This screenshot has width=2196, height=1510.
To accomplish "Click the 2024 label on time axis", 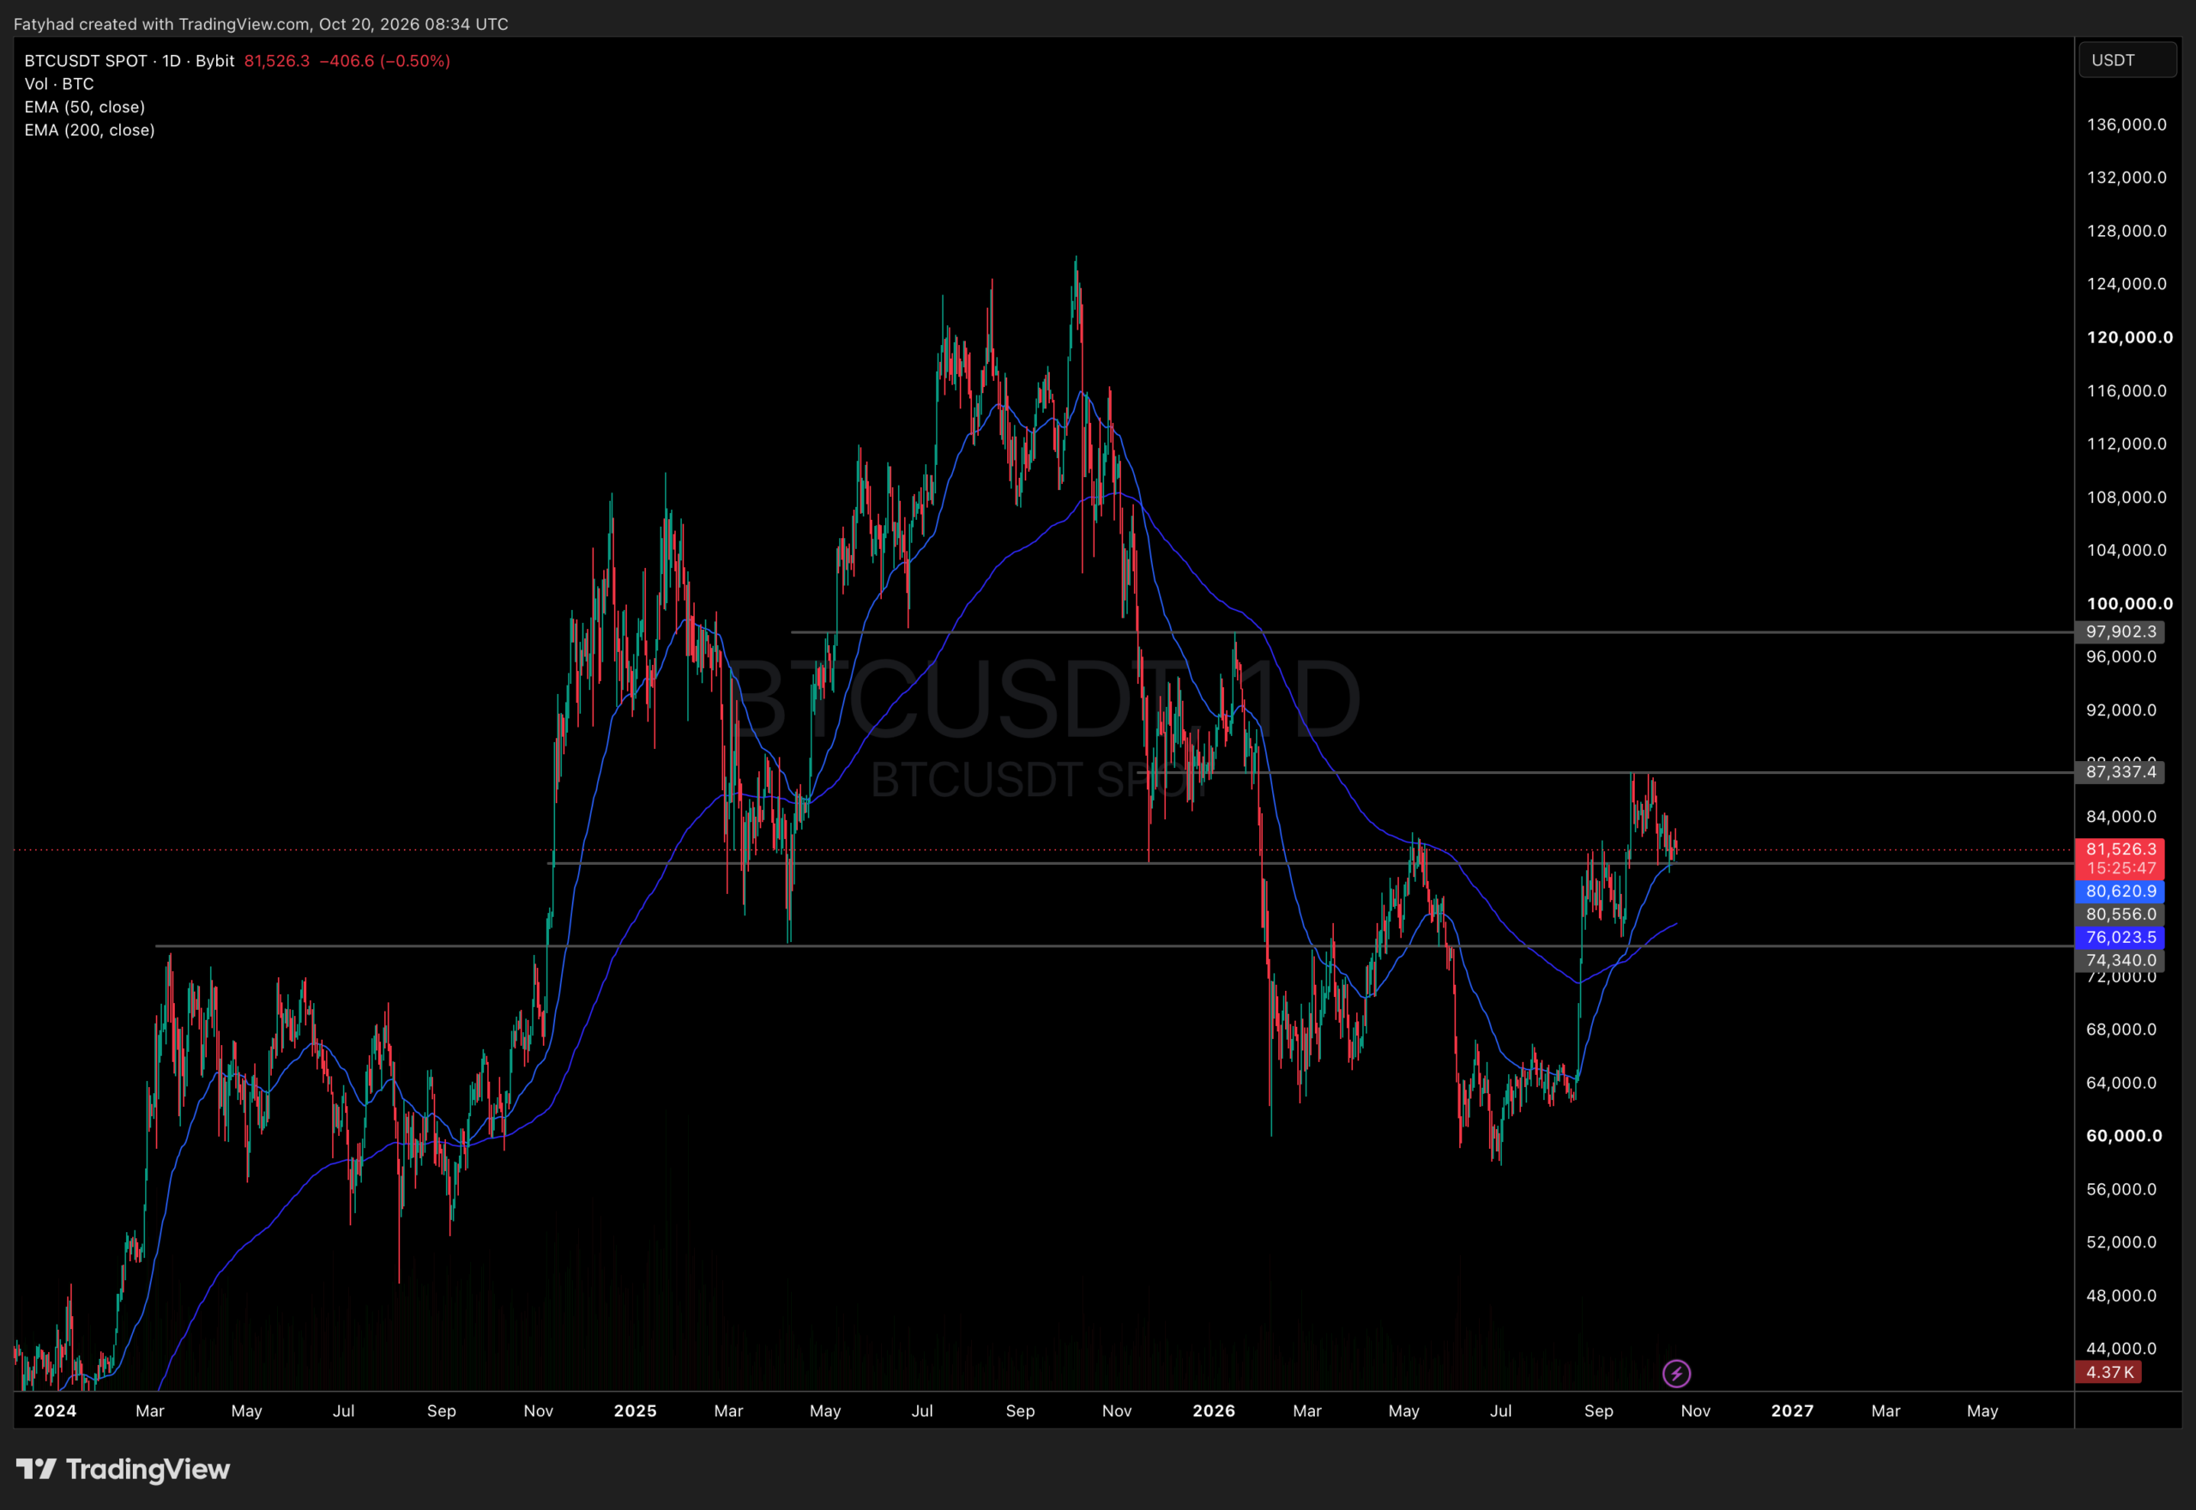I will (x=55, y=1410).
